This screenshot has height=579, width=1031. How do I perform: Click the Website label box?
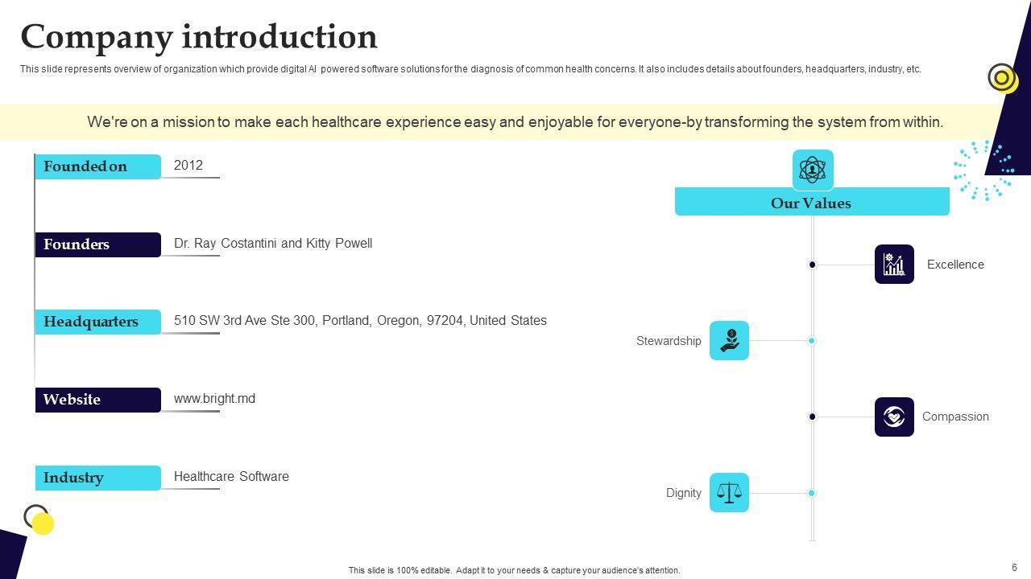coord(97,400)
